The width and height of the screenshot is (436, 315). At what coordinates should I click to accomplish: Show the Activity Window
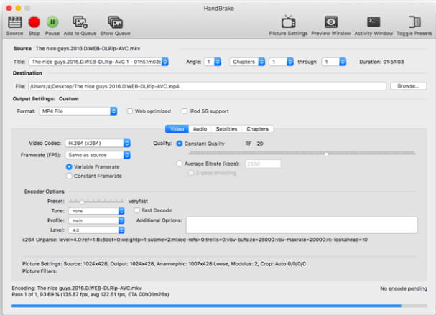coord(374,23)
